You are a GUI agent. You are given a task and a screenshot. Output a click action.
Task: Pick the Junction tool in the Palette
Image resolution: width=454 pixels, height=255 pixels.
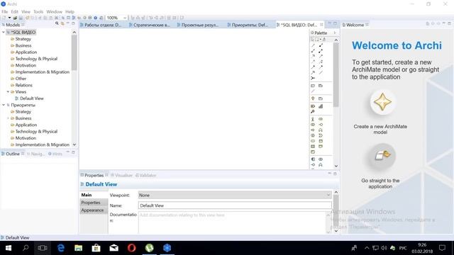click(313, 78)
